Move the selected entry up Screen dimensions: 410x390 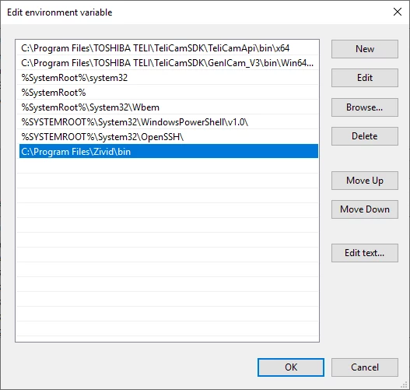tap(365, 181)
